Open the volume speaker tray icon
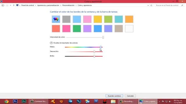The height and width of the screenshot is (104, 186). [x=170, y=101]
